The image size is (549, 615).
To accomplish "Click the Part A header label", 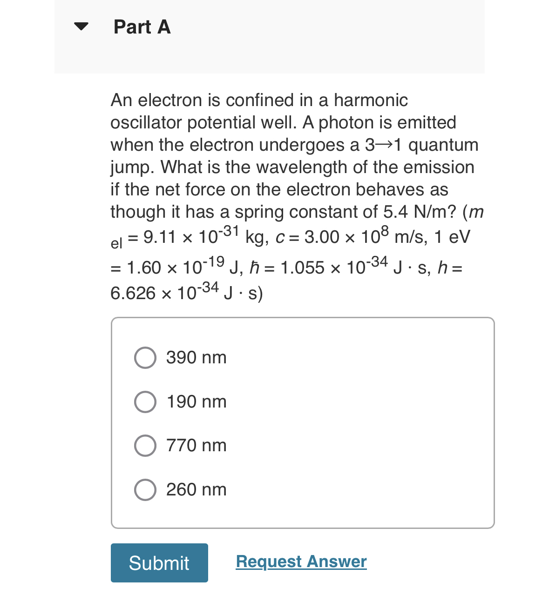I will click(141, 27).
